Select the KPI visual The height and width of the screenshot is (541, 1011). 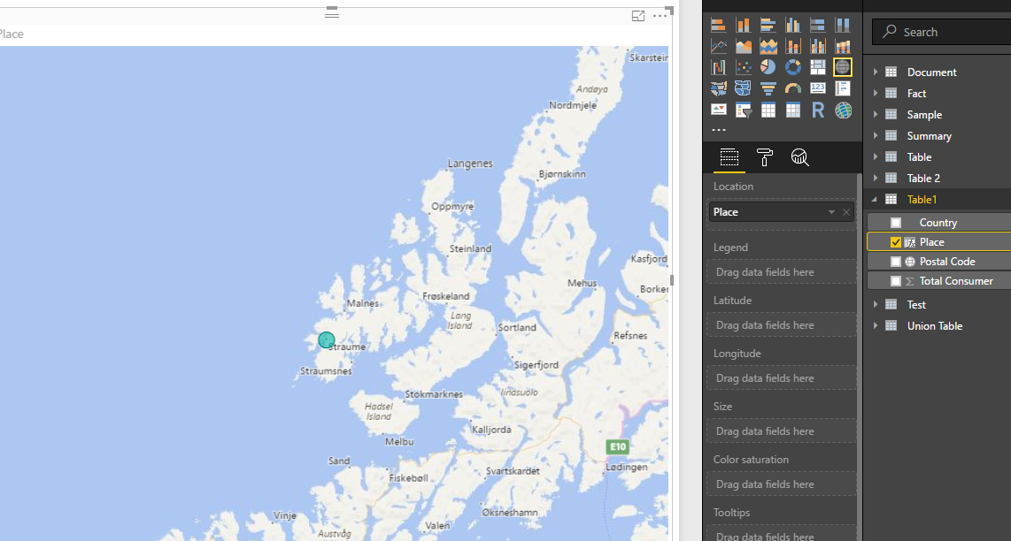point(718,110)
